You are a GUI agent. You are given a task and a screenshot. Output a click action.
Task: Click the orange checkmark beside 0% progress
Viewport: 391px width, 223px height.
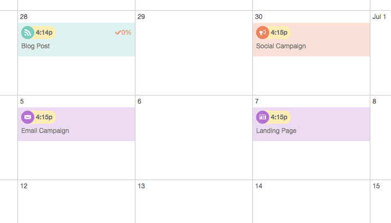click(118, 33)
